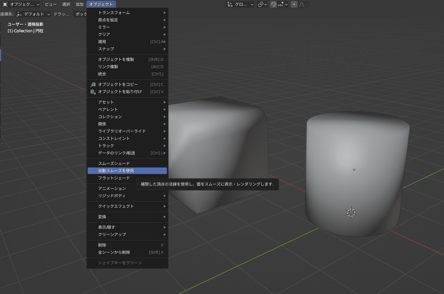444x294 pixels.
Task: Expand the コレクション submenu
Action: [127, 117]
